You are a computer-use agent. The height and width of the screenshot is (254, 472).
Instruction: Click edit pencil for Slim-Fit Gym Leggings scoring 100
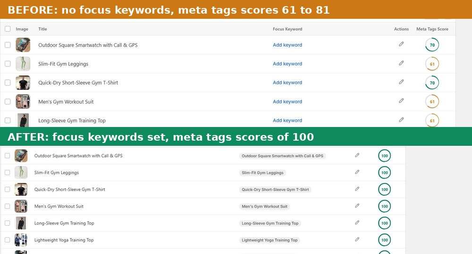point(357,172)
